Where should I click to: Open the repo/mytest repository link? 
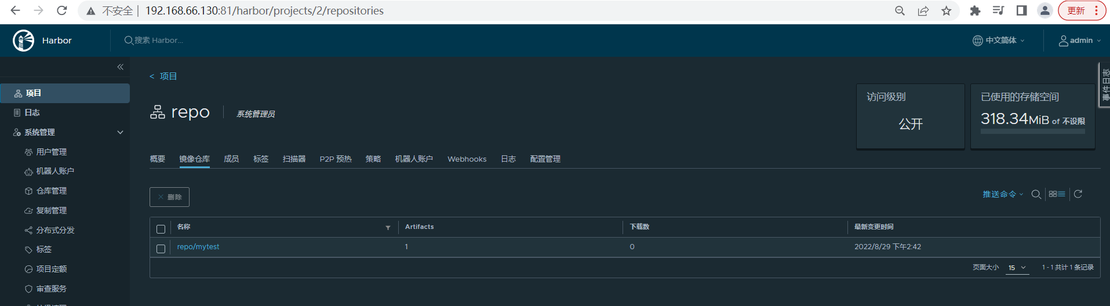[198, 247]
